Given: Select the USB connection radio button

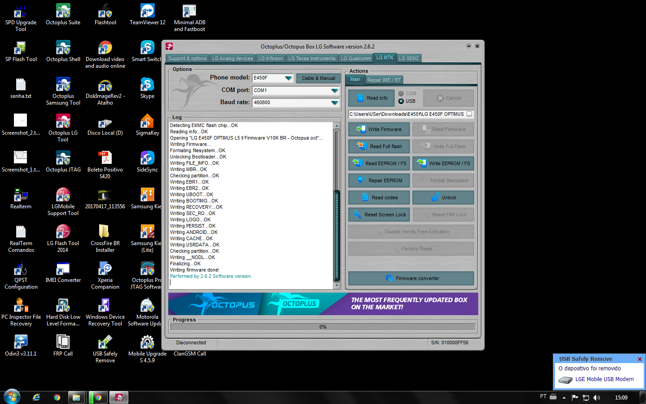Looking at the screenshot, I should [x=401, y=101].
